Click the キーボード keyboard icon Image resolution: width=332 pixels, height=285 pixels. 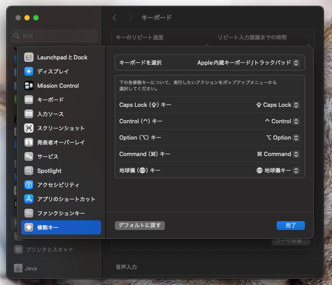click(x=29, y=100)
